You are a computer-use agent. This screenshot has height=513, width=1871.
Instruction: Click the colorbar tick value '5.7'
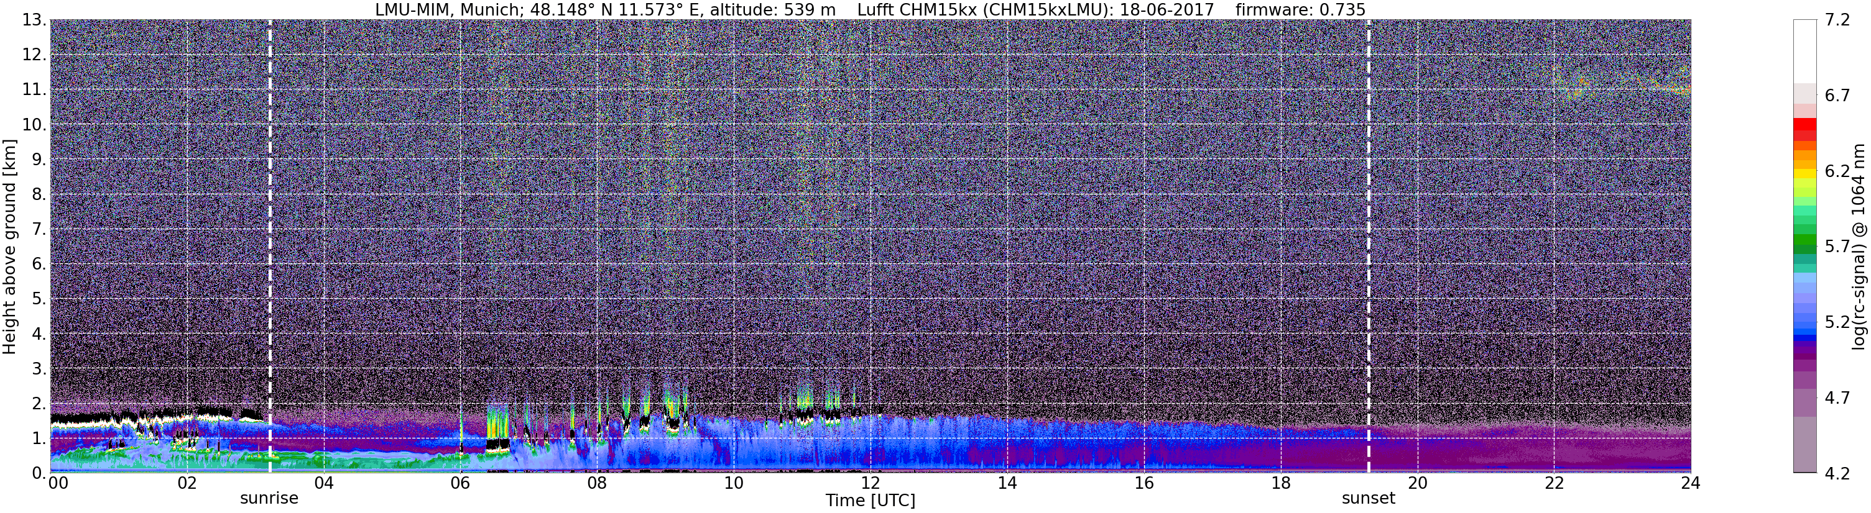pyautogui.click(x=1837, y=247)
